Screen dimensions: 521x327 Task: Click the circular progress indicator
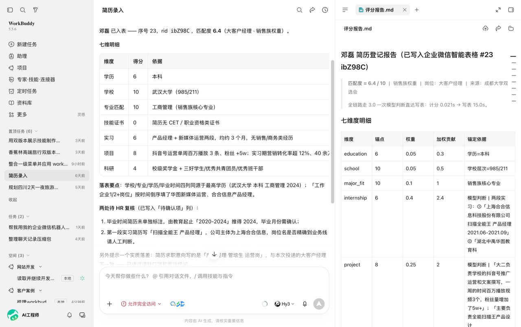point(265,304)
